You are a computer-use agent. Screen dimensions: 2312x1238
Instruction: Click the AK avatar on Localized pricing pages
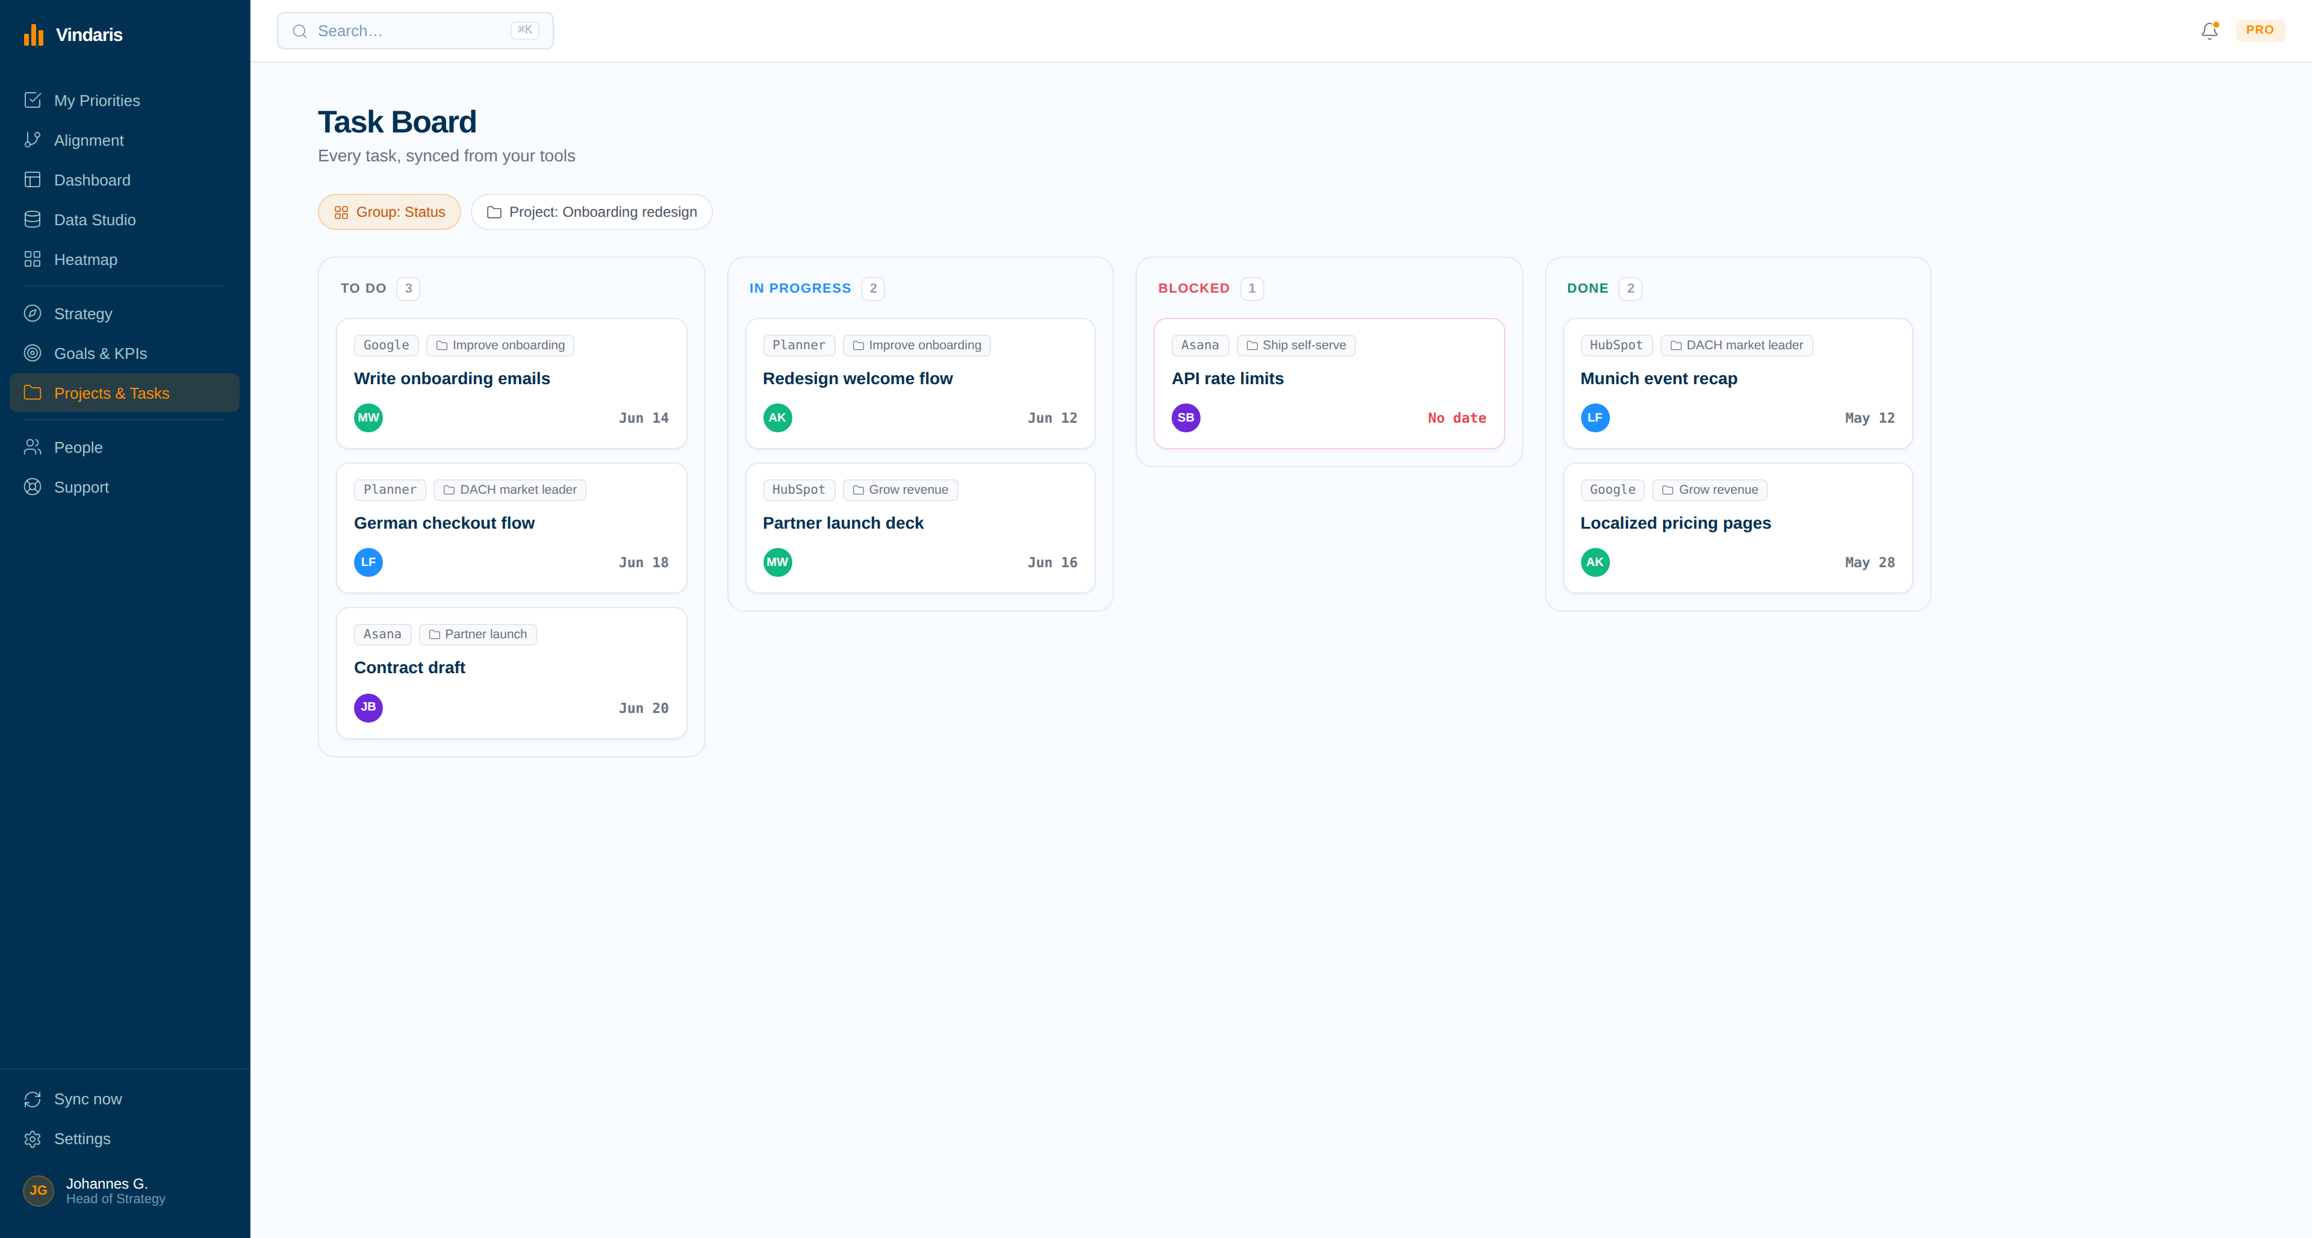click(x=1595, y=562)
